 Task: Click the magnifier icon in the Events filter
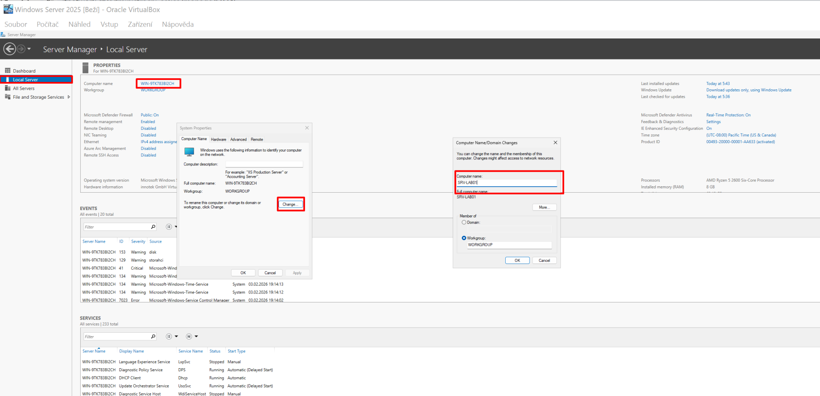(152, 226)
